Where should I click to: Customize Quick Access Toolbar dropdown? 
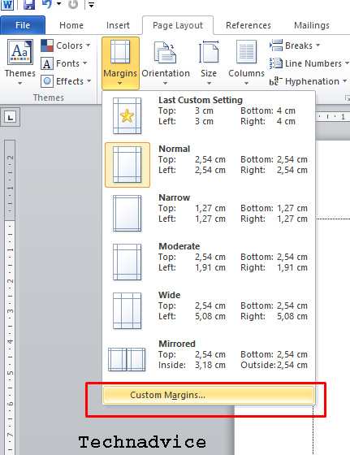click(x=91, y=5)
